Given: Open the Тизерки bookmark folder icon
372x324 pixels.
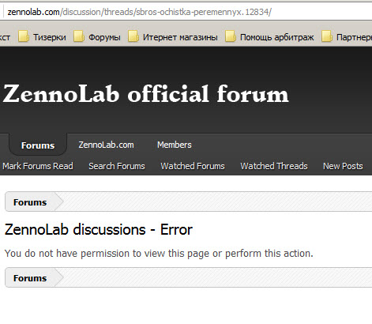Looking at the screenshot, I should [x=24, y=36].
